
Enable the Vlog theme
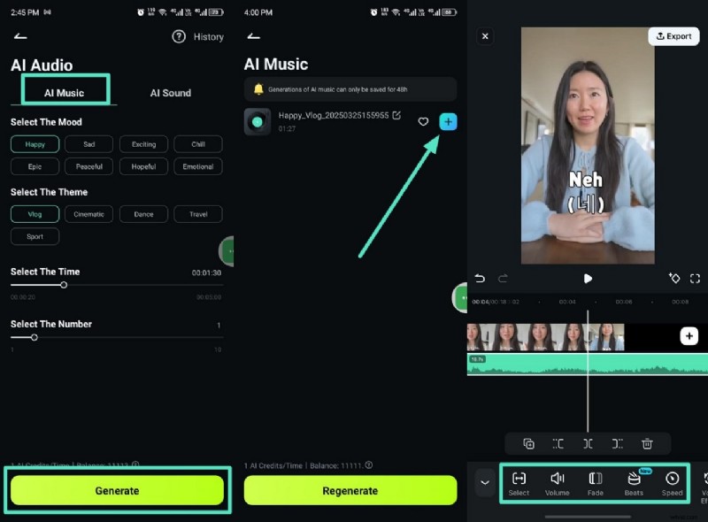[35, 213]
